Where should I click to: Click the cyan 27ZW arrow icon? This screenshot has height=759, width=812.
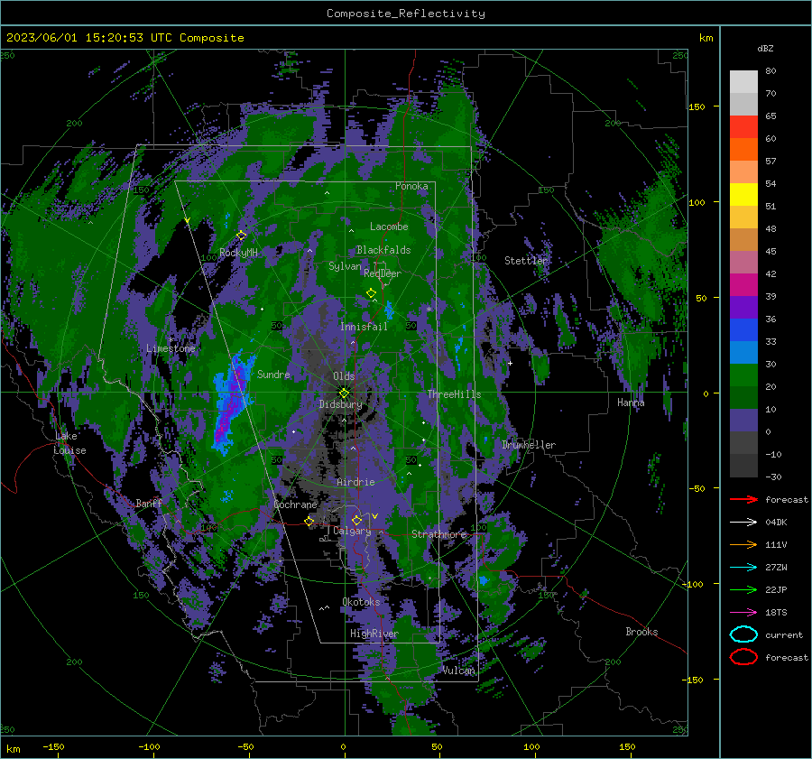[x=743, y=568]
